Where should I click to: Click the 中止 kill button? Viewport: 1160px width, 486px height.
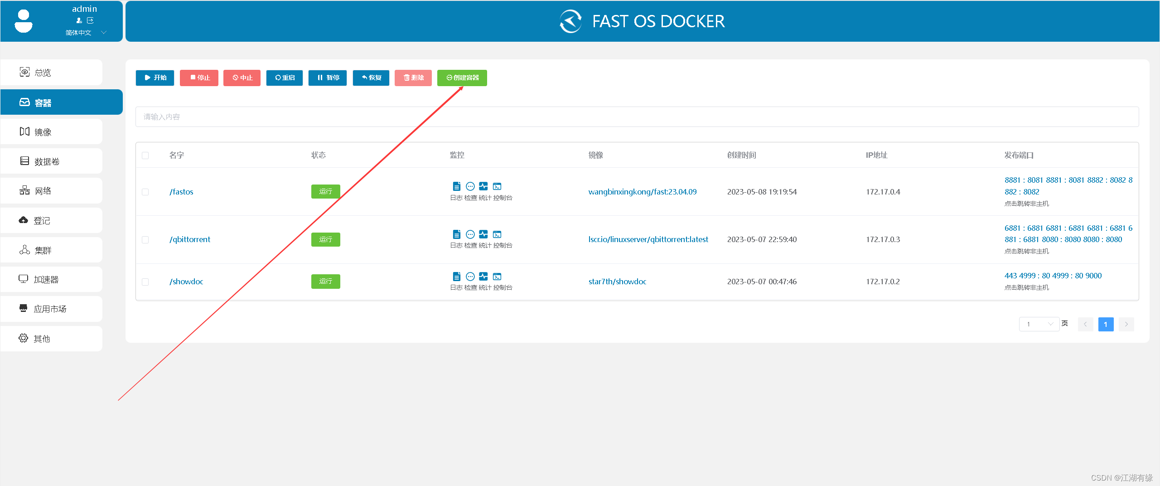tap(242, 78)
